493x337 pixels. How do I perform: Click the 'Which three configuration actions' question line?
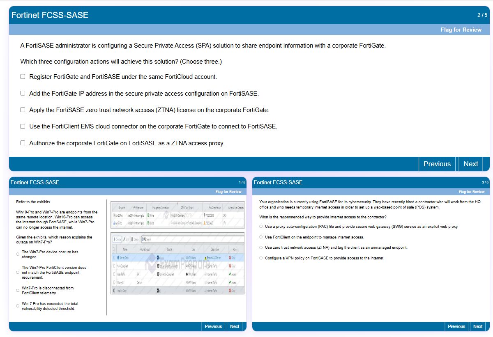pos(121,62)
